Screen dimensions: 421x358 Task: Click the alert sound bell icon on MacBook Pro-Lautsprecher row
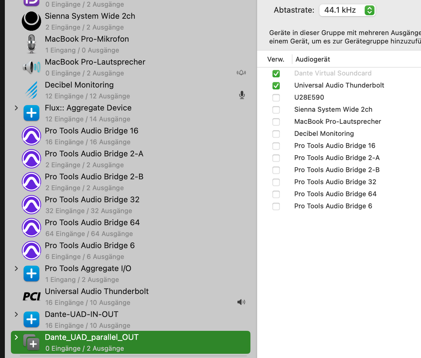(241, 73)
